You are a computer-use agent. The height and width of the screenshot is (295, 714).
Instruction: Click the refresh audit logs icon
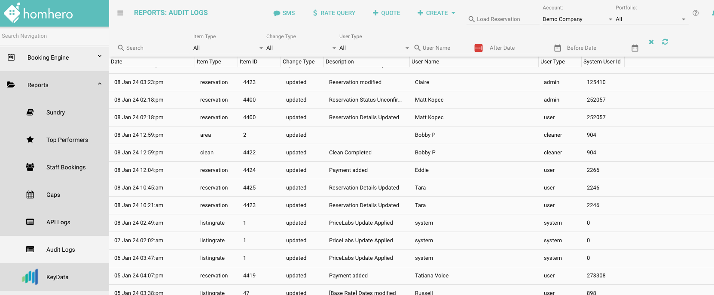pyautogui.click(x=665, y=42)
